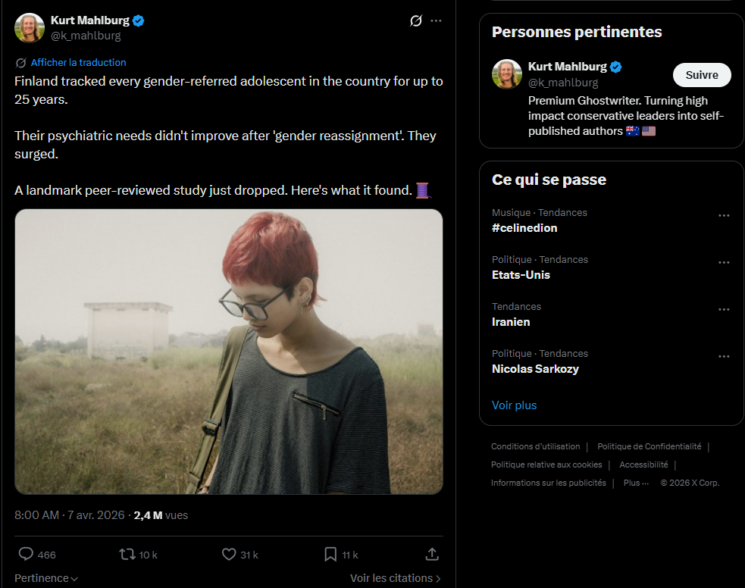This screenshot has width=745, height=588.
Task: Open Conditions d'utilisation footer link
Action: coord(535,446)
